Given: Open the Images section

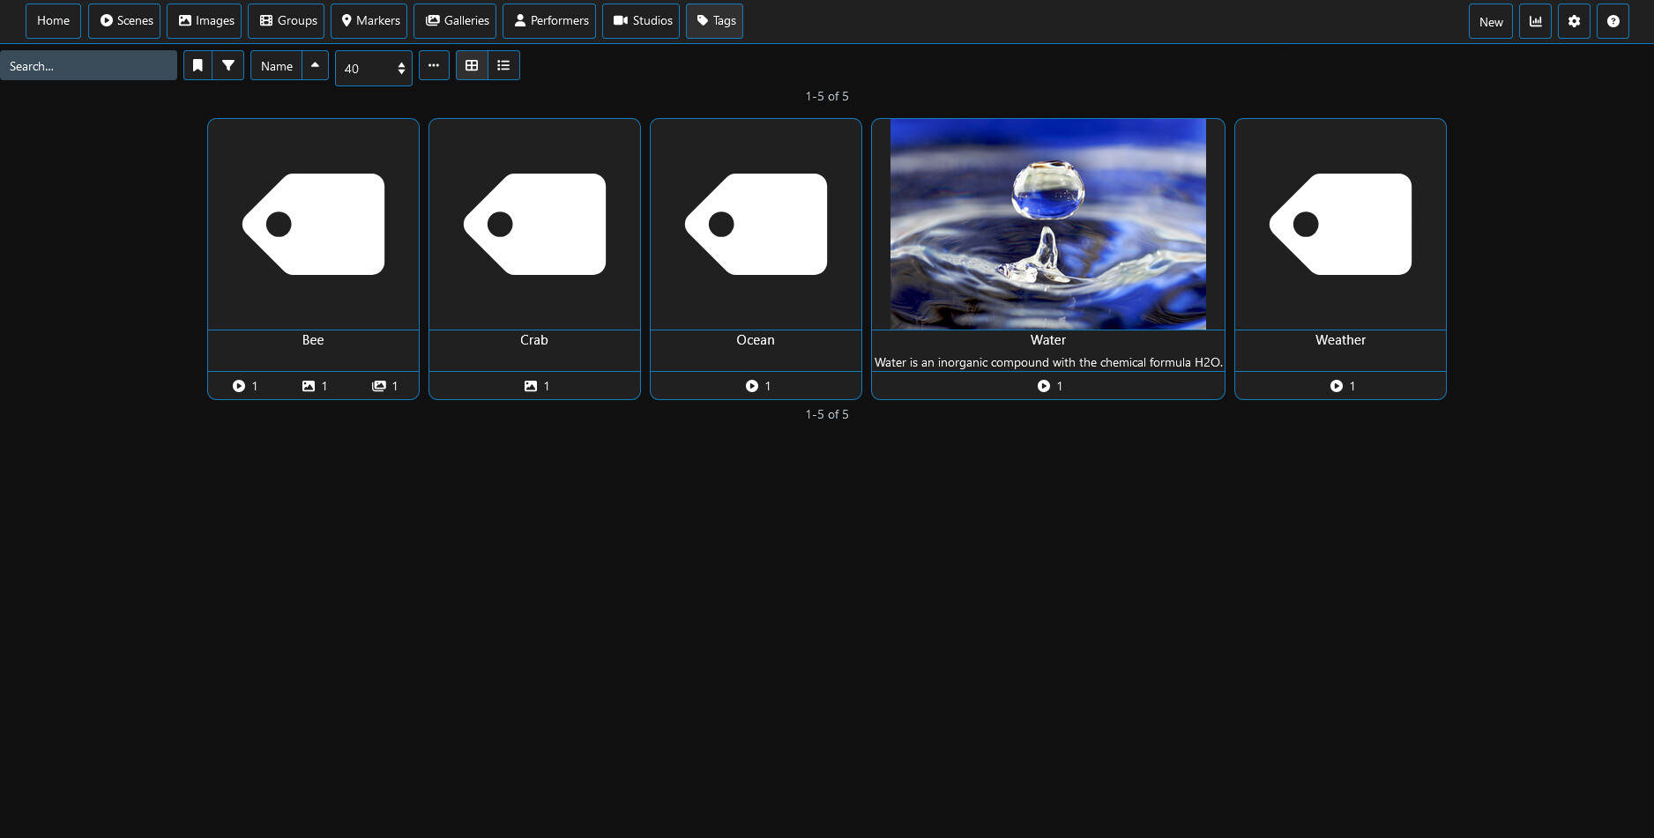Looking at the screenshot, I should (x=205, y=21).
